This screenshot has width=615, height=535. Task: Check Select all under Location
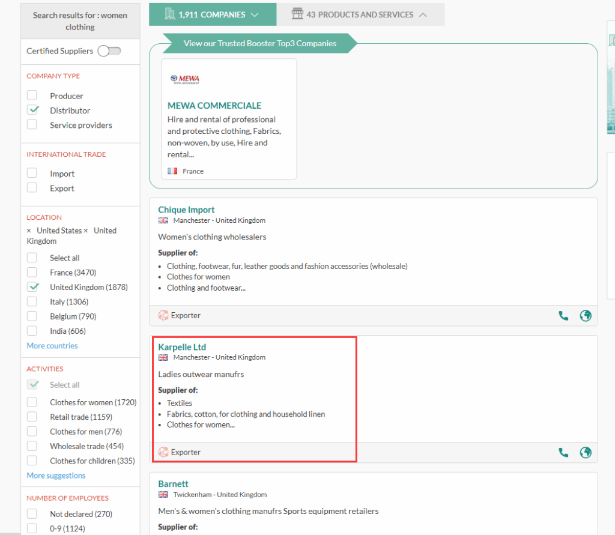click(32, 258)
